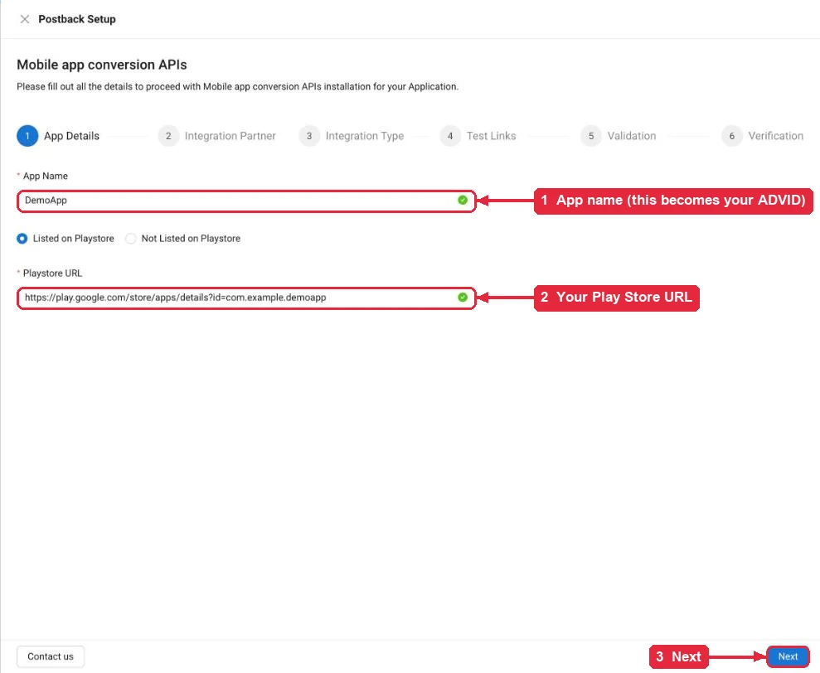820x673 pixels.
Task: Click the 'Please fill out all the details' description
Action: pyautogui.click(x=237, y=87)
